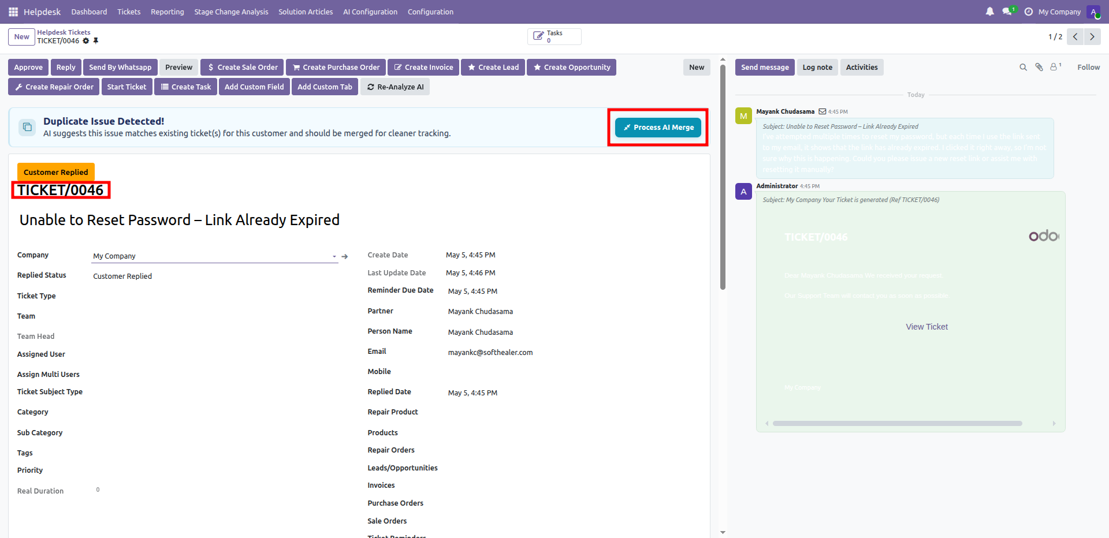
Task: Open the gear actions icon beside TICKET/0046
Action: pos(86,41)
